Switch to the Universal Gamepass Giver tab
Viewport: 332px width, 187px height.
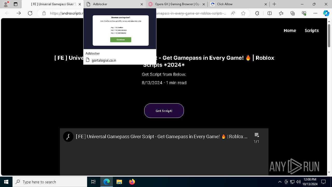tap(53, 4)
